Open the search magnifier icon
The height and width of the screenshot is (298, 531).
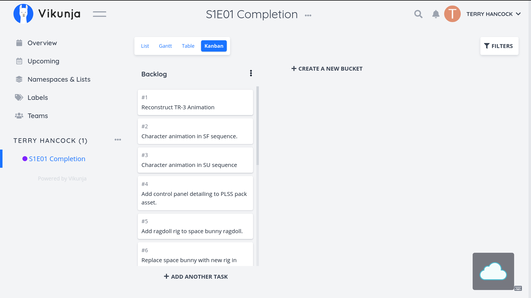tap(418, 14)
